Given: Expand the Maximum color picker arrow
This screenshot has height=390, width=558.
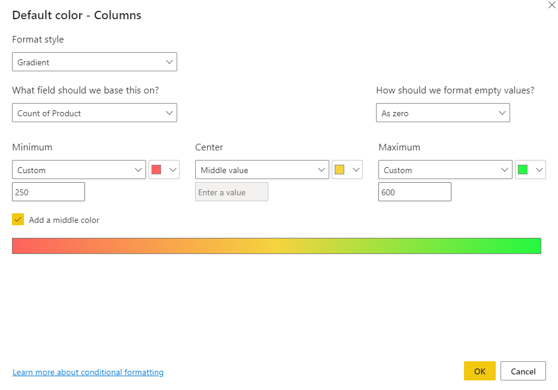Looking at the screenshot, I should [x=539, y=170].
